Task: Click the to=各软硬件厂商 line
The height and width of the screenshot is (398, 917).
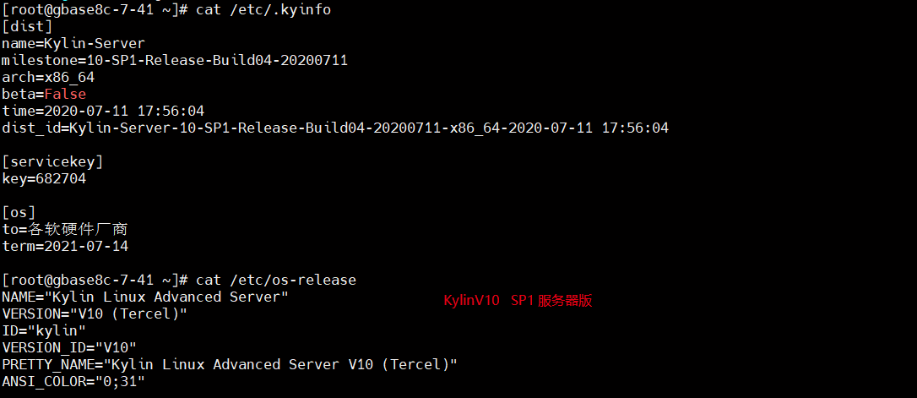Action: click(x=65, y=230)
